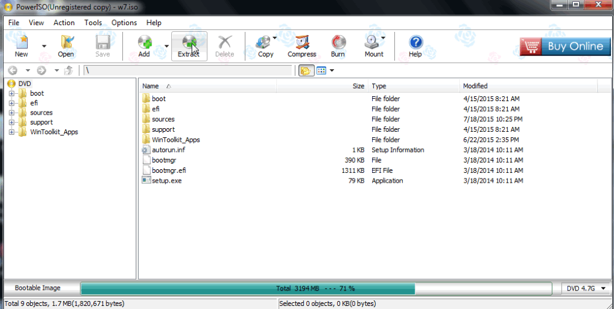Open the Options menu

coord(124,23)
